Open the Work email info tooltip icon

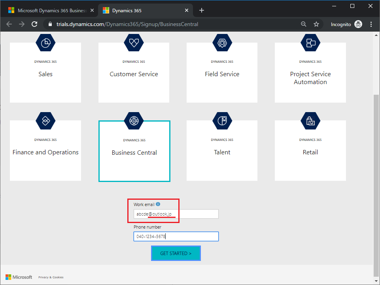[x=158, y=204]
